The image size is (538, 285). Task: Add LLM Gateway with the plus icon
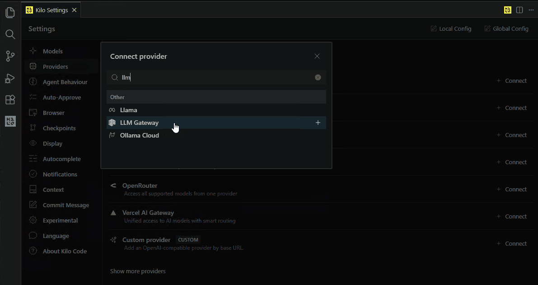(x=318, y=123)
